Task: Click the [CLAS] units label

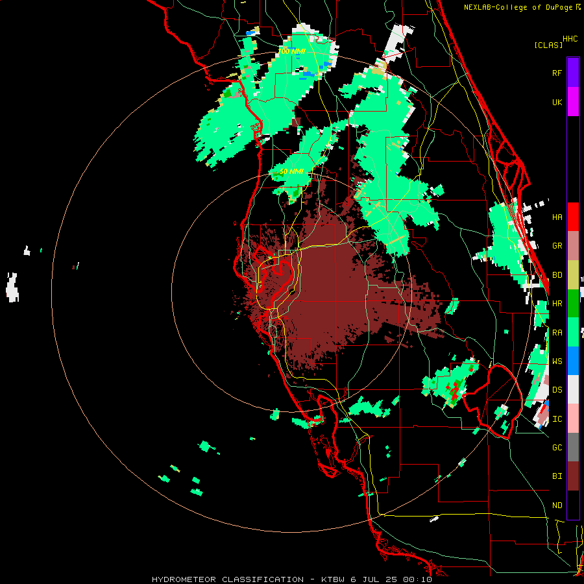Action: click(548, 45)
